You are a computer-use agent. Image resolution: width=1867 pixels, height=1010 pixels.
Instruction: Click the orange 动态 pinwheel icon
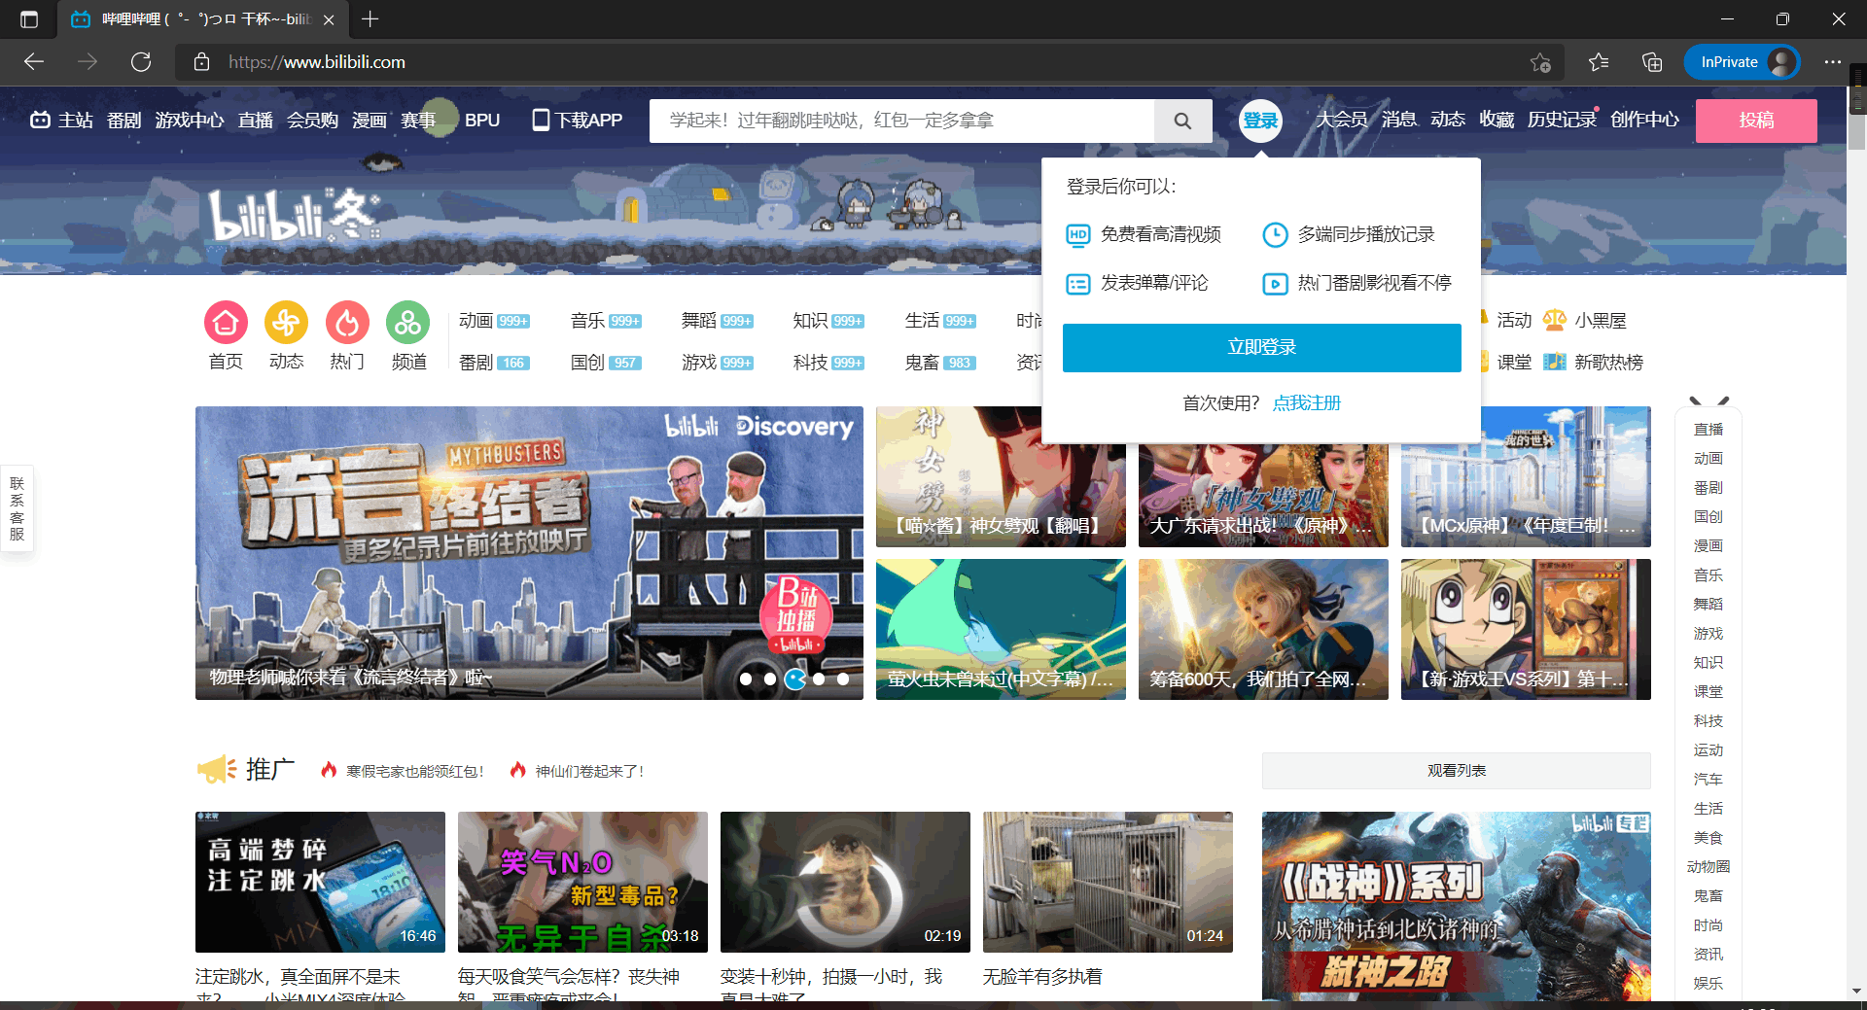pyautogui.click(x=286, y=322)
